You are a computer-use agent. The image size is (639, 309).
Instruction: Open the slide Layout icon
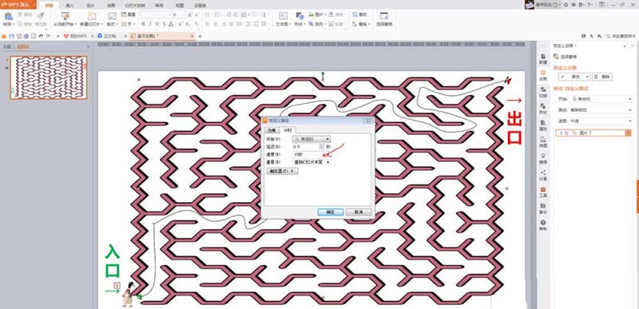112,16
